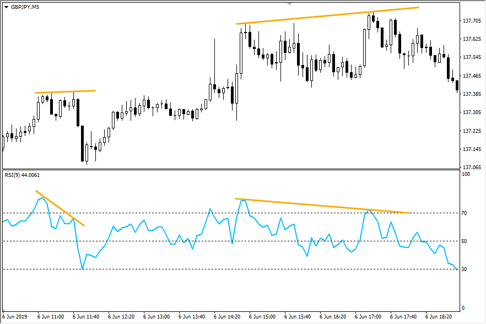Click the RSI 30 level axis label
This screenshot has width=486, height=324.
click(x=465, y=269)
